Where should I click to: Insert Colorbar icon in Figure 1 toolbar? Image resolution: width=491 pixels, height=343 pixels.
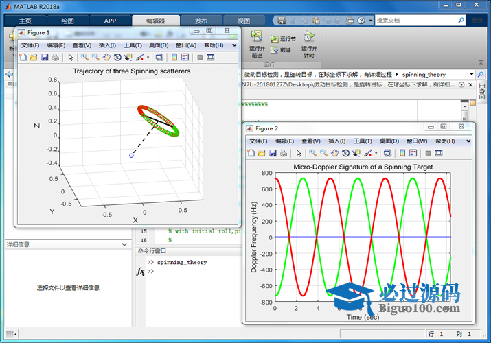point(174,57)
